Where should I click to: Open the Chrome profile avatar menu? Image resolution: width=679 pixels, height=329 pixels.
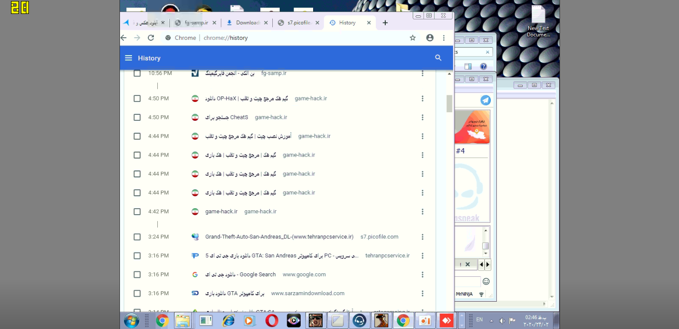point(430,38)
